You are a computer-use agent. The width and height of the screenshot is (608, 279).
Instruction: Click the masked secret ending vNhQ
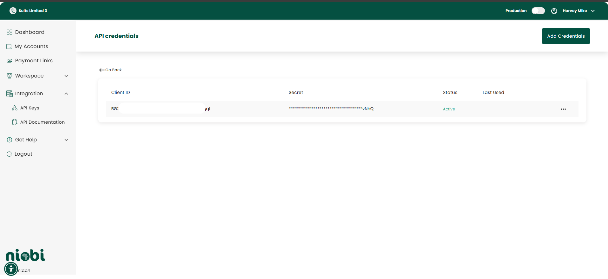[331, 108]
